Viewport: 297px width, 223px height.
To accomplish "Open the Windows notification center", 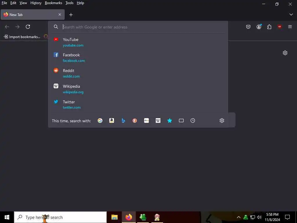I will (287, 217).
